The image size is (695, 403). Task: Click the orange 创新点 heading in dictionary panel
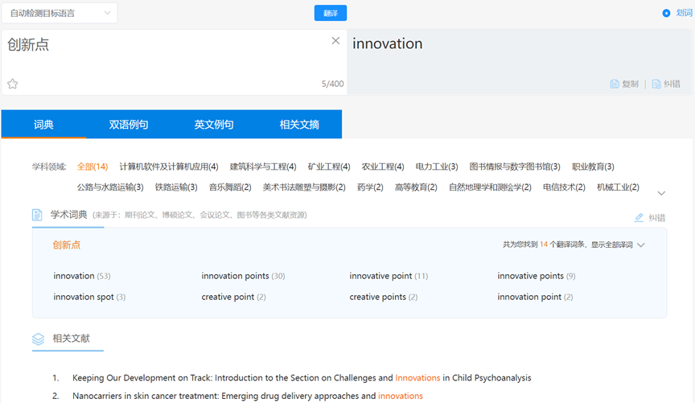pos(67,245)
